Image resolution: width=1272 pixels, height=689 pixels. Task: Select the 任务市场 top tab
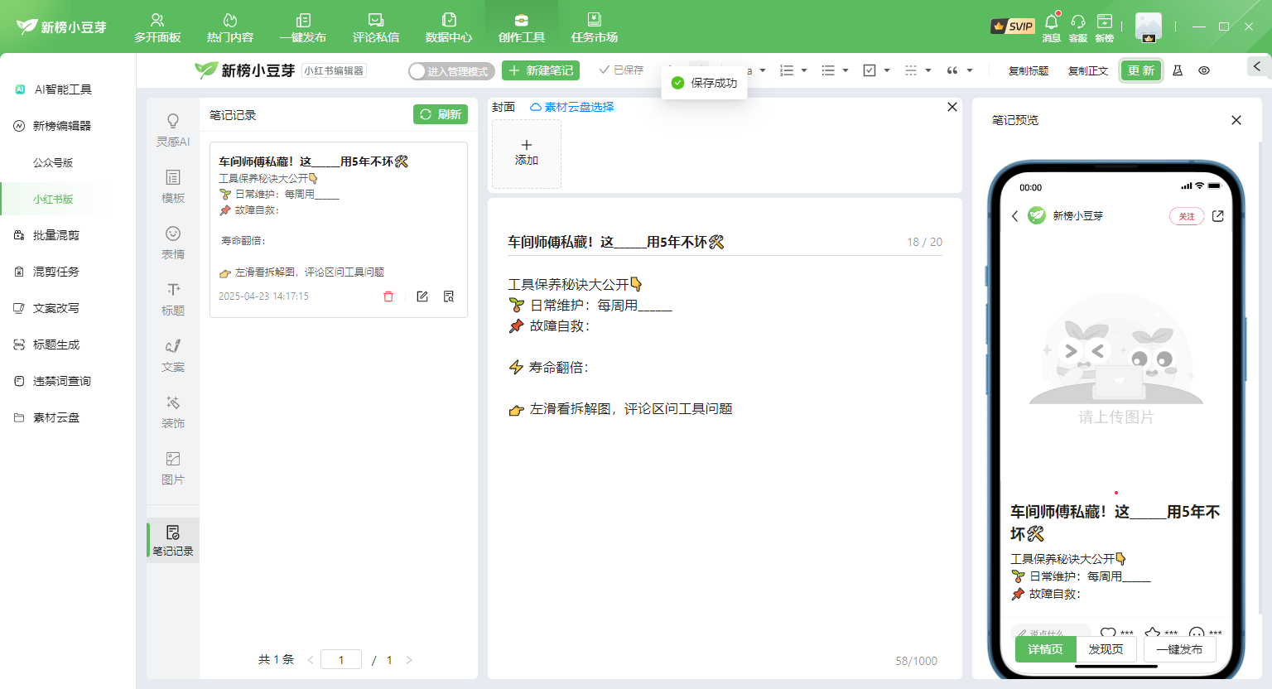pos(595,27)
